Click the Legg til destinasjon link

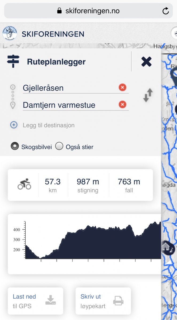pos(49,125)
